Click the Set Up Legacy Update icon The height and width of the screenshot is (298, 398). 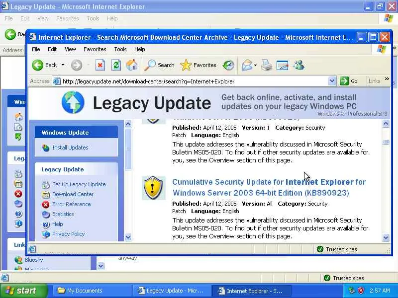[46, 184]
